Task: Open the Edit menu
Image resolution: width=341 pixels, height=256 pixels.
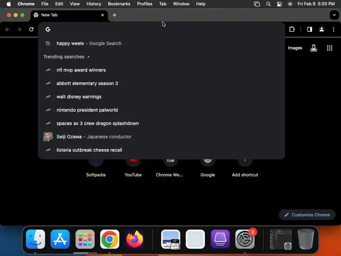Action: (x=59, y=4)
